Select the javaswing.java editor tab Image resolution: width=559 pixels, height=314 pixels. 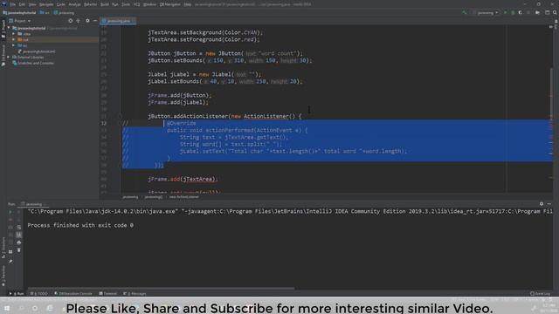tap(119, 21)
